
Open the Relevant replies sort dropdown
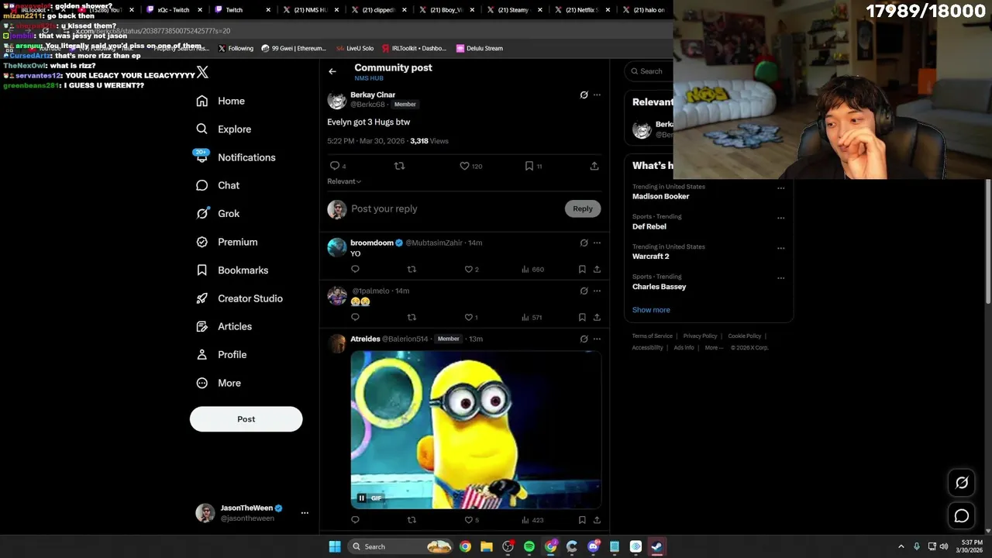[x=344, y=181]
